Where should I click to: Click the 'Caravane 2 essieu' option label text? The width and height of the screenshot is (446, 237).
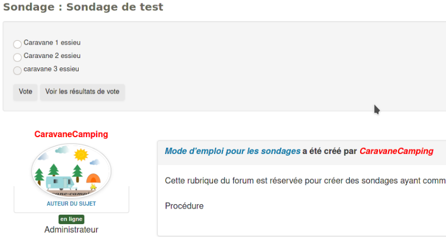click(52, 56)
